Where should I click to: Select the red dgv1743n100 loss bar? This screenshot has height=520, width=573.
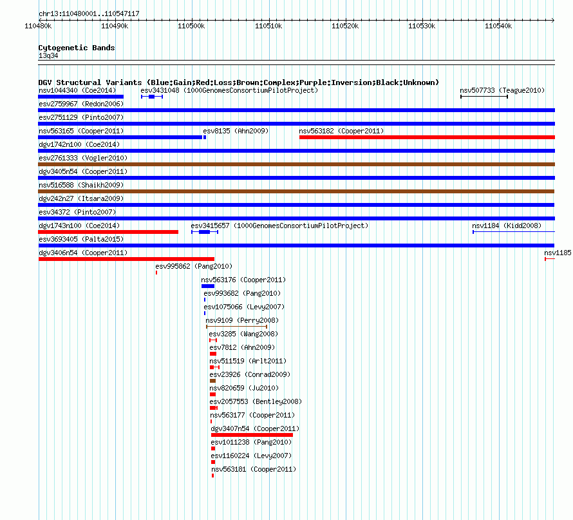point(108,232)
